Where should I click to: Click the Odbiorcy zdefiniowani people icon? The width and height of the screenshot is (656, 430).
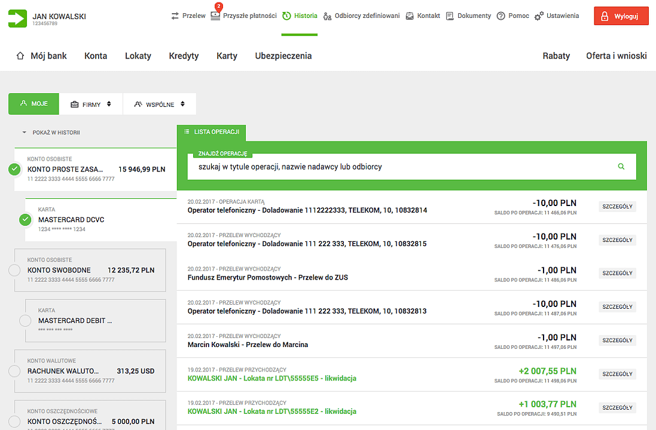[x=327, y=16]
